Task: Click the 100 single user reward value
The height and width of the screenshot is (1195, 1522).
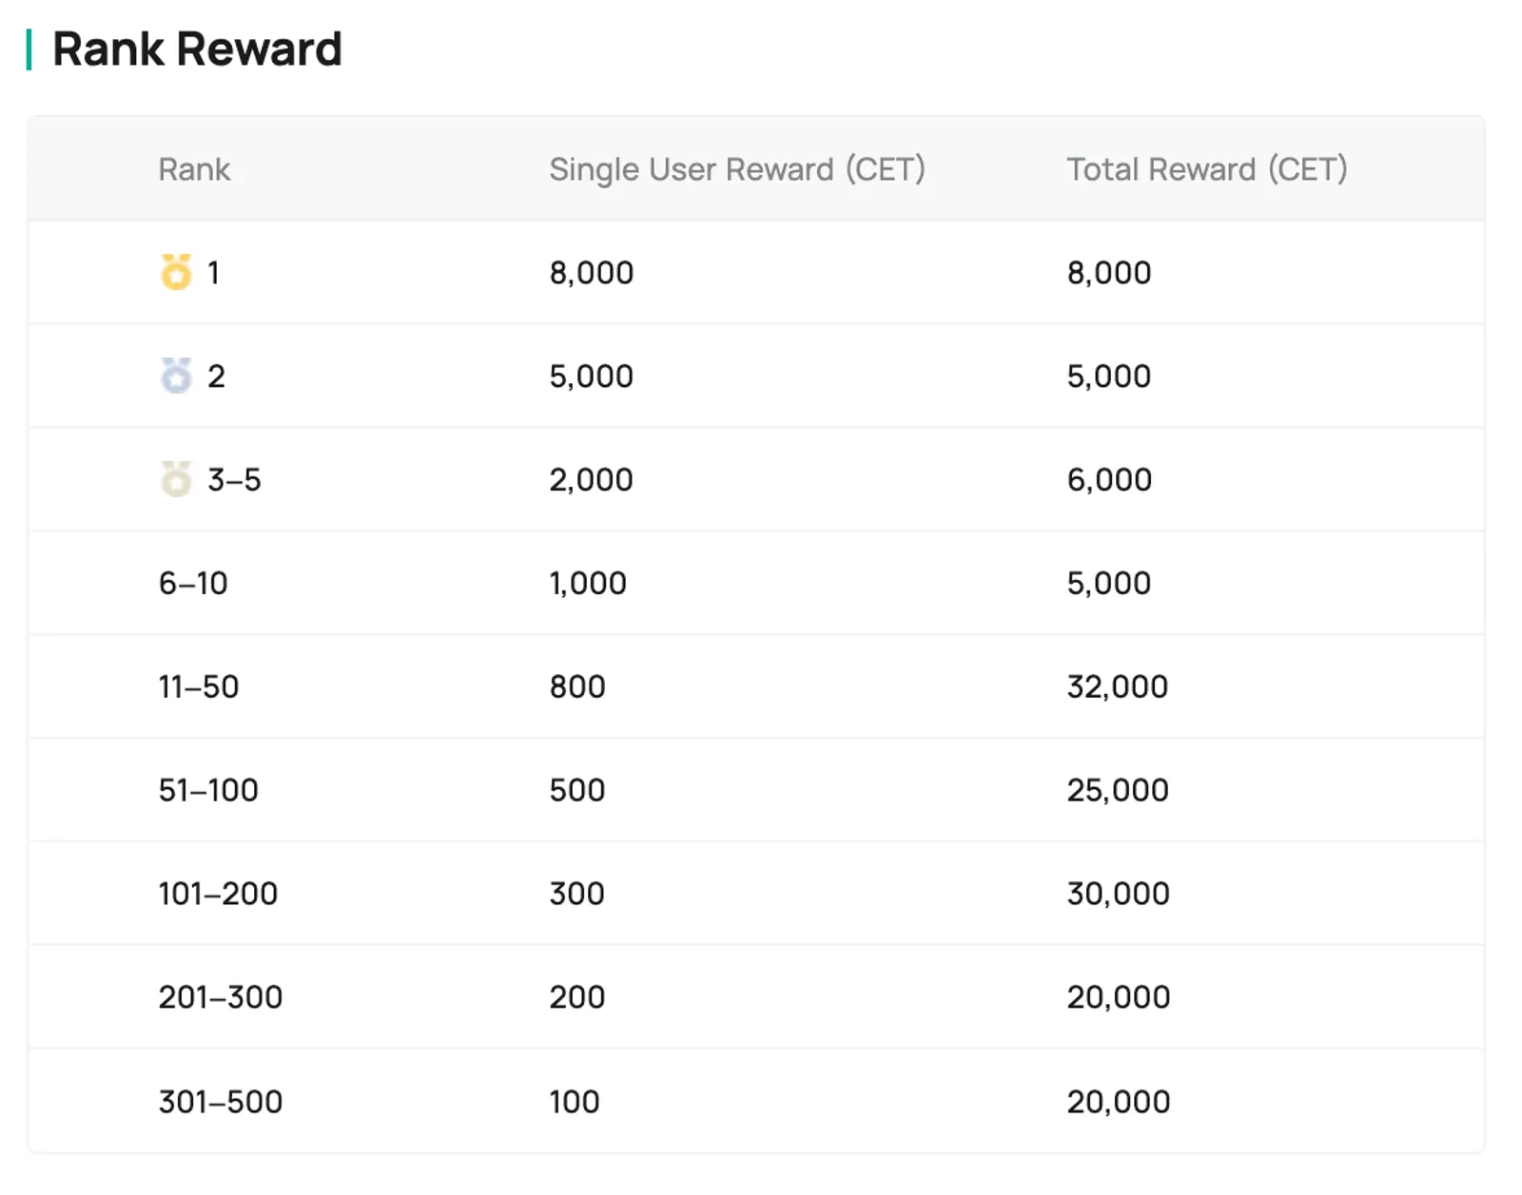Action: [x=575, y=1102]
